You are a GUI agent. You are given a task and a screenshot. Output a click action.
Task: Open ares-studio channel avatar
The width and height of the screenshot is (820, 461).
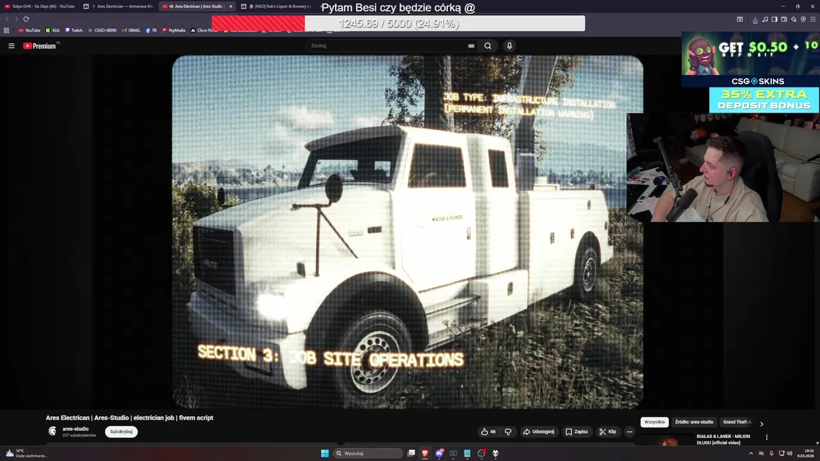pos(53,432)
